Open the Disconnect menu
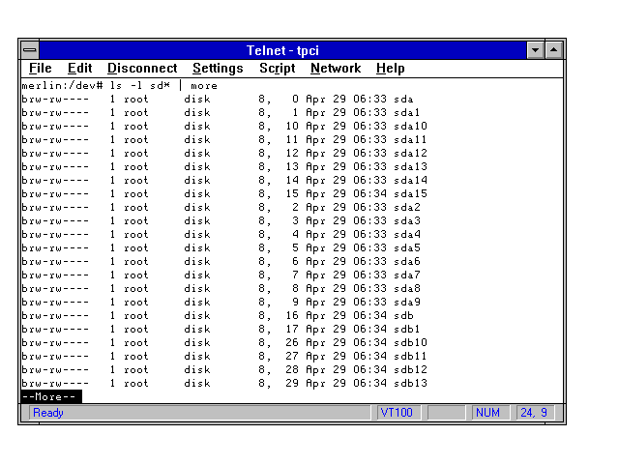Screen dimensions: 619x464 tap(142, 69)
